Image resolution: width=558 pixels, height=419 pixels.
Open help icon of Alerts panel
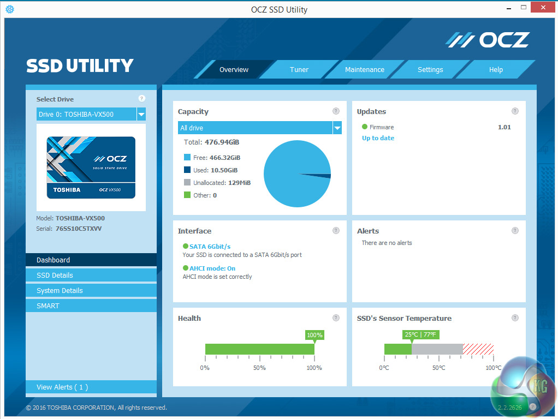tap(515, 230)
